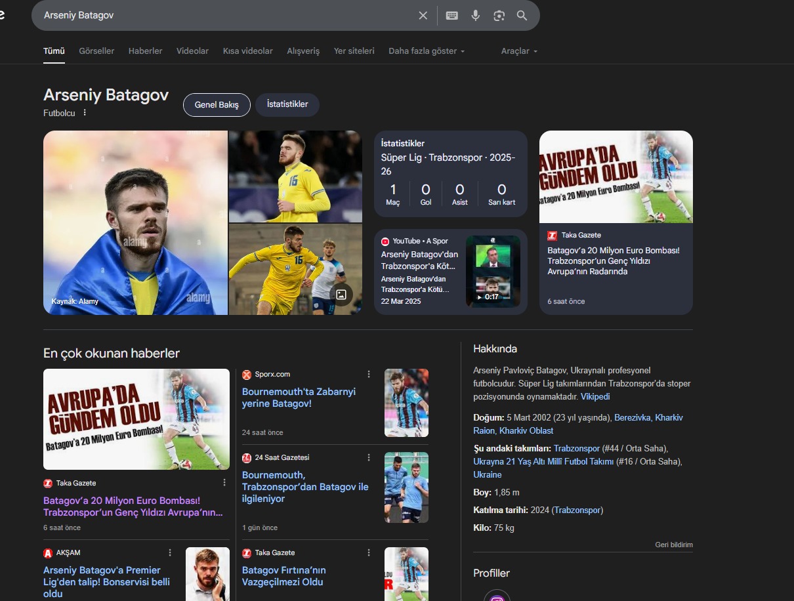Switch to the Görseller tab

[96, 51]
